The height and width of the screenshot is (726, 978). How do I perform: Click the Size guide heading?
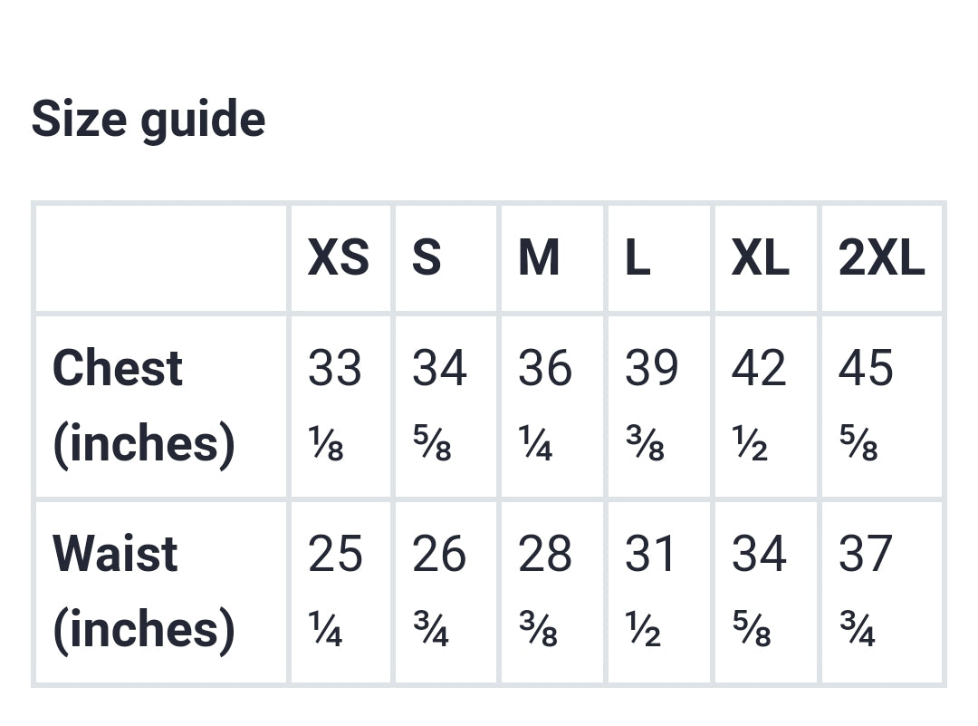coord(149,120)
